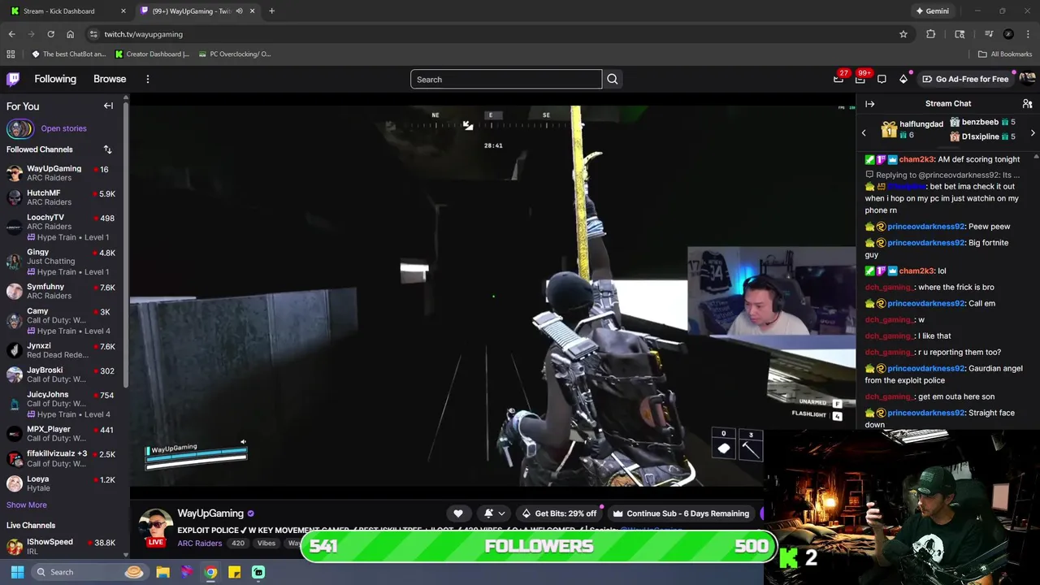Bookmark this page with star icon
This screenshot has width=1040, height=585.
903,34
